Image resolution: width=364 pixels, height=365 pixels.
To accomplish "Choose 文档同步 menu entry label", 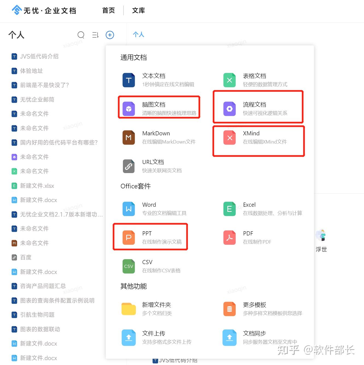I will (255, 333).
